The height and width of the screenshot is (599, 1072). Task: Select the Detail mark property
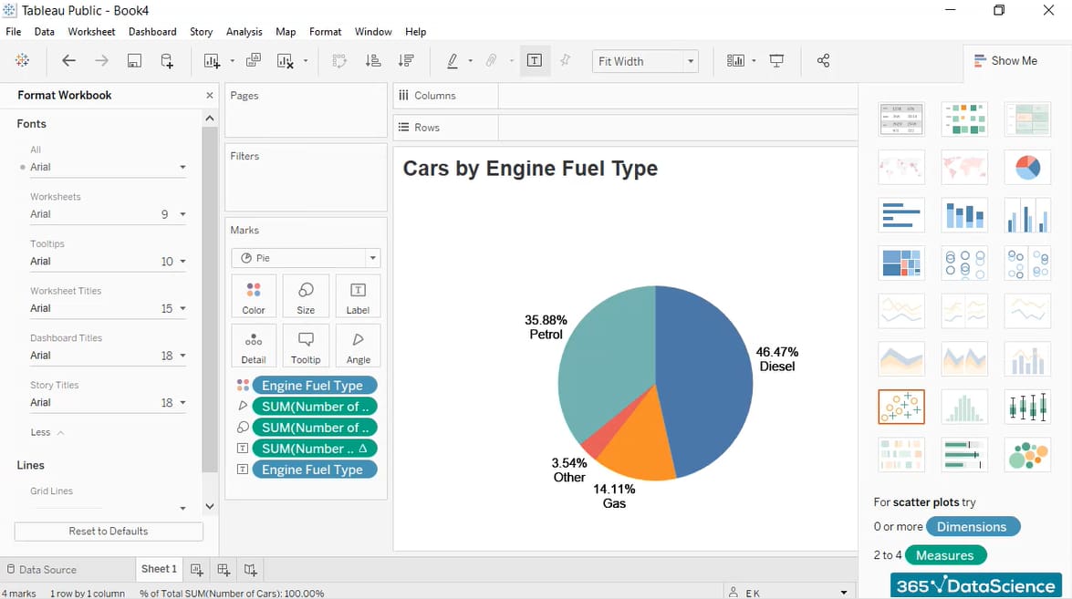pos(253,345)
